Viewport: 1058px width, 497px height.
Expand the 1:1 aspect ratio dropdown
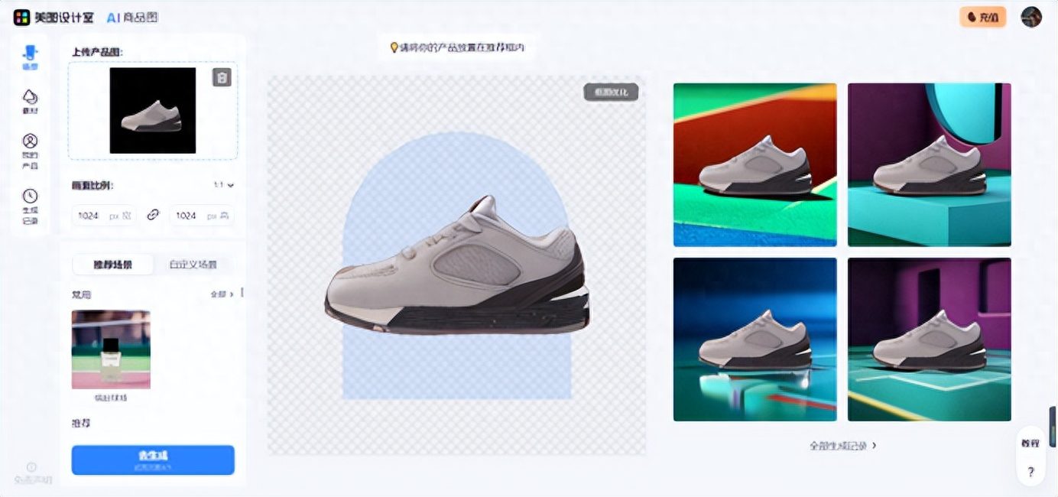click(x=224, y=185)
